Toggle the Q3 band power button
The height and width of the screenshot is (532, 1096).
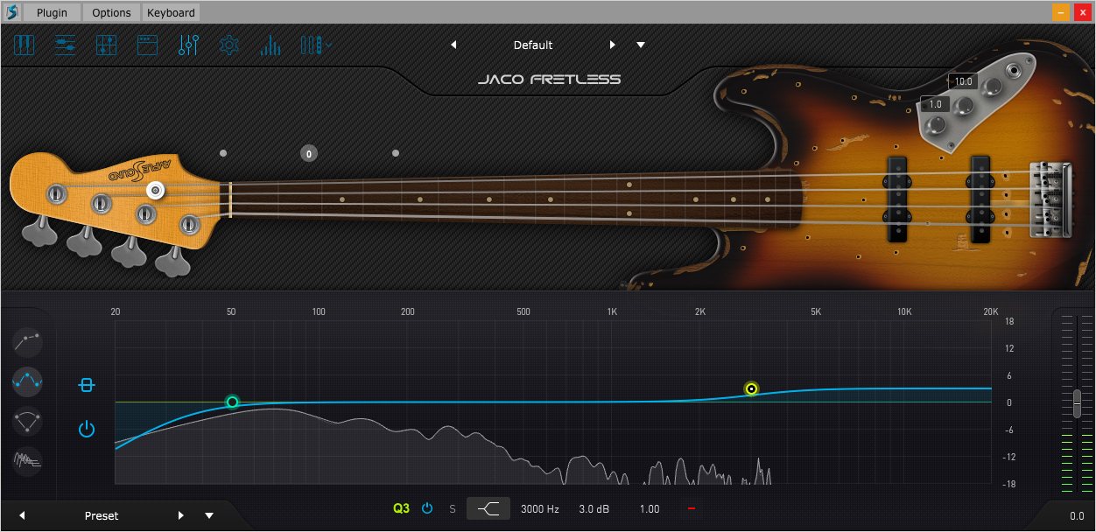click(427, 508)
